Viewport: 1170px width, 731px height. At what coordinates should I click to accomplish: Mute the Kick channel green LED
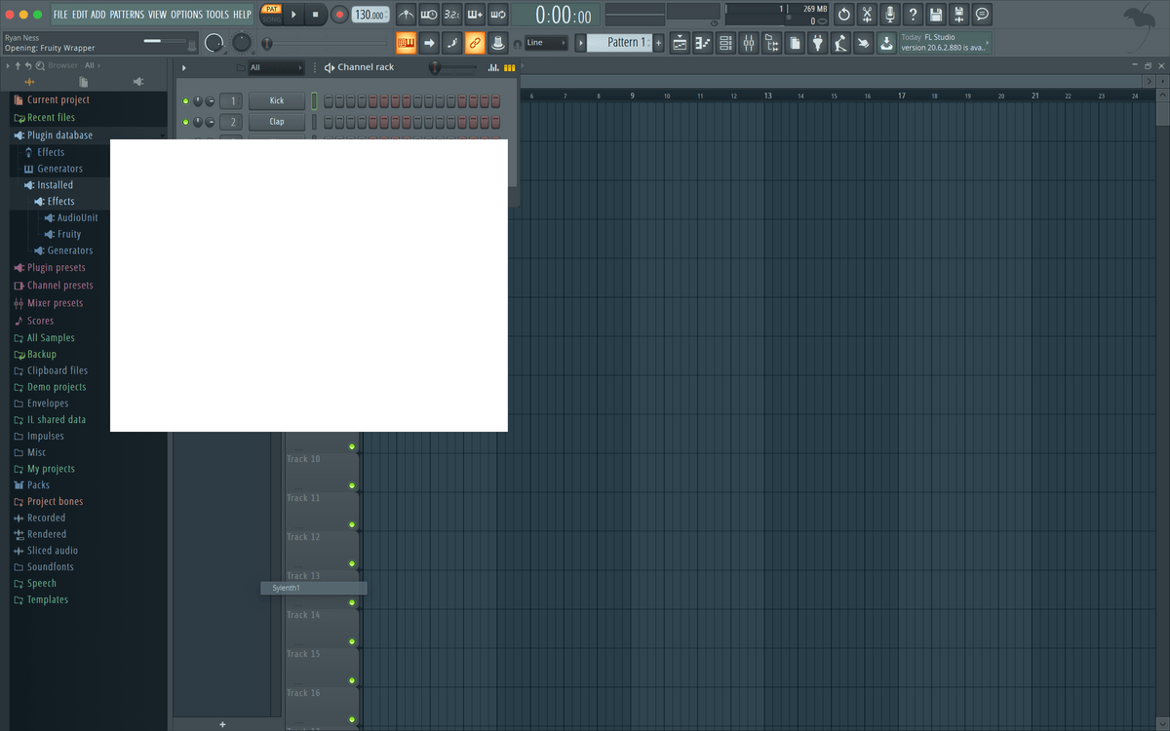click(x=185, y=101)
